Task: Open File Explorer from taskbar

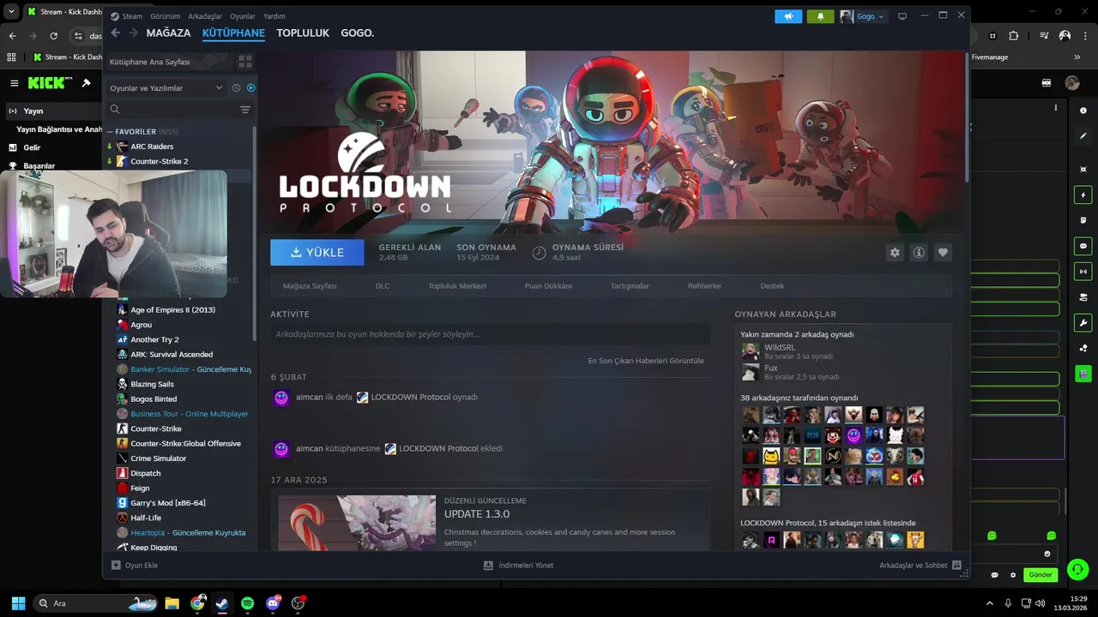Action: [172, 603]
